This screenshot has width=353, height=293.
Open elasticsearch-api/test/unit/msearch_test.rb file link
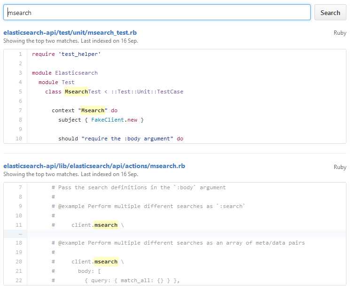click(x=70, y=32)
